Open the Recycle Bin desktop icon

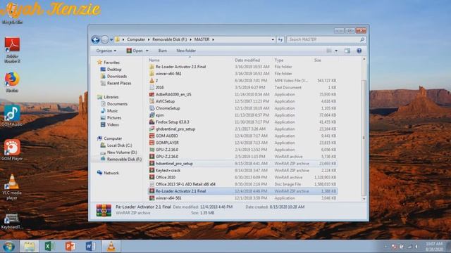[x=12, y=14]
